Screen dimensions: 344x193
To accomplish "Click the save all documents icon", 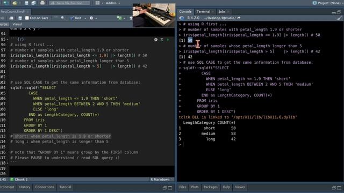I will click(x=33, y=3).
